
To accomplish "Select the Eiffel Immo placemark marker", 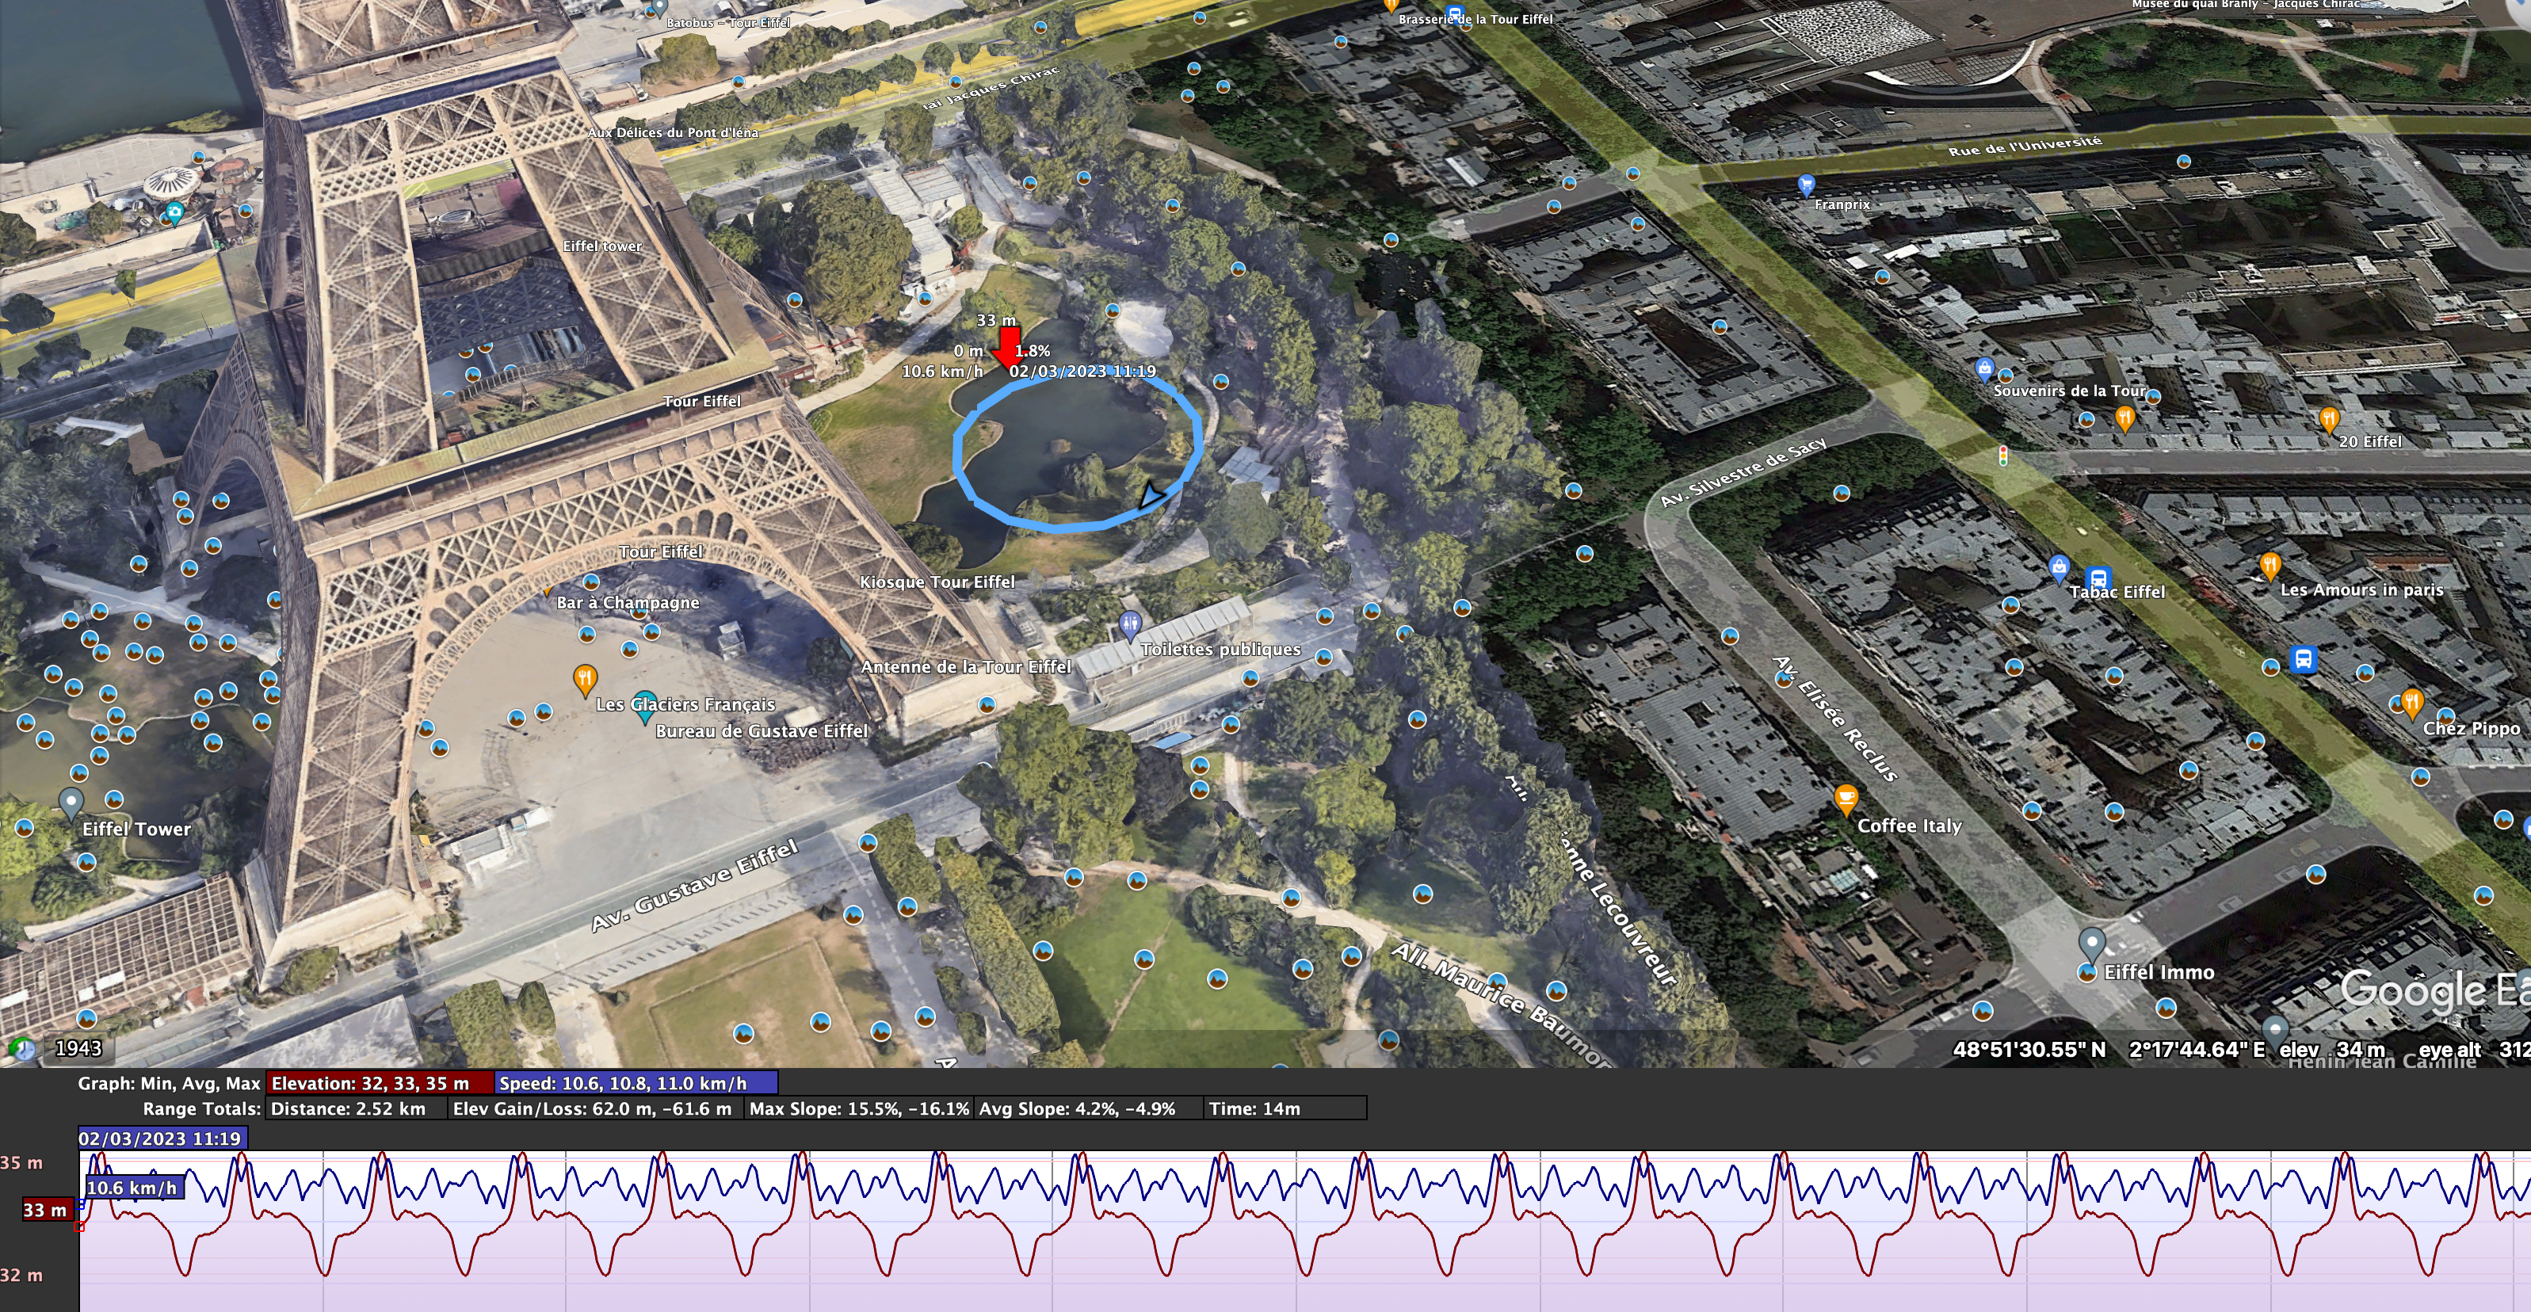I will (x=2094, y=943).
